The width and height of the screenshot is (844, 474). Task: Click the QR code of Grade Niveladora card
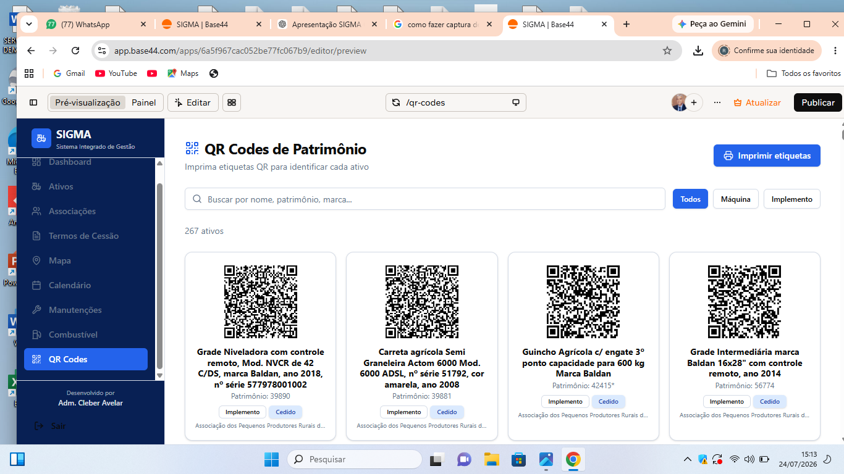click(260, 302)
